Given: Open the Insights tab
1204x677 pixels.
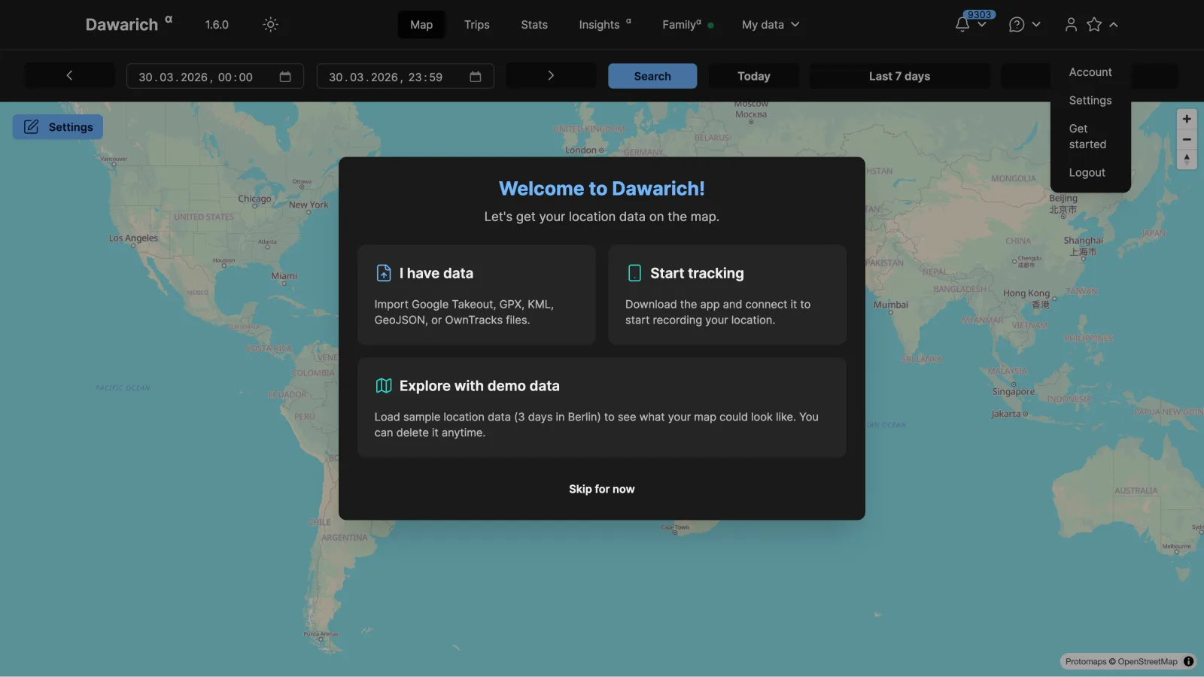Looking at the screenshot, I should [605, 25].
